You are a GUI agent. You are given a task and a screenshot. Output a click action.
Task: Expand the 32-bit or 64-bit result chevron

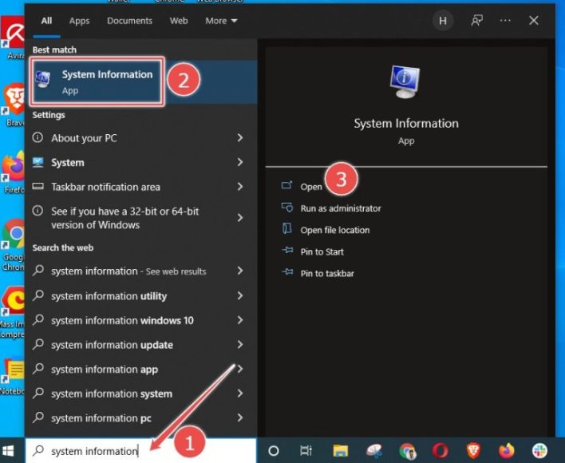coord(240,218)
